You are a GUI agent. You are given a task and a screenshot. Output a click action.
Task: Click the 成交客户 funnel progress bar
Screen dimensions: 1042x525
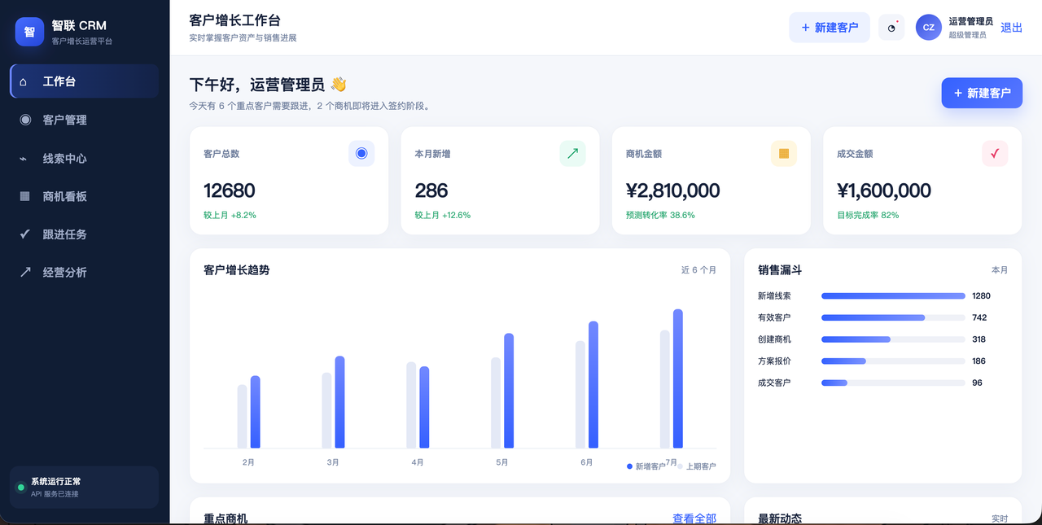pyautogui.click(x=893, y=383)
